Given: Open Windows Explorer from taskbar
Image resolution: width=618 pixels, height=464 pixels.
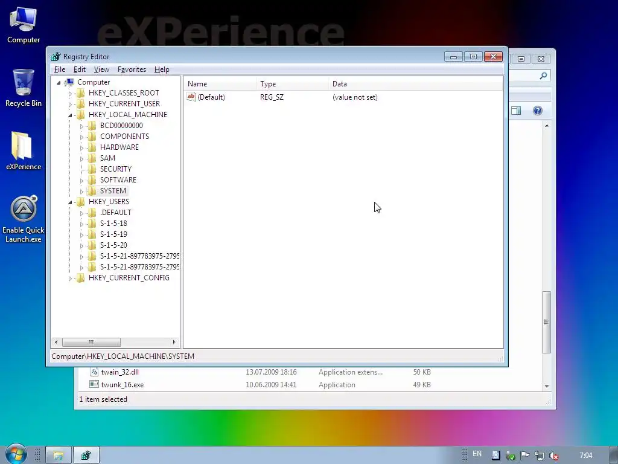Looking at the screenshot, I should point(59,456).
